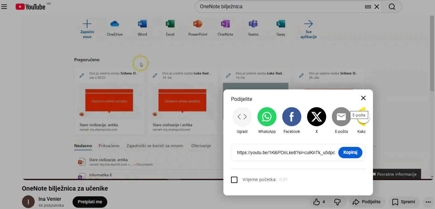Viewport: 435px width, 209px height.
Task: Click the Teams icon in the video
Action: click(253, 24)
